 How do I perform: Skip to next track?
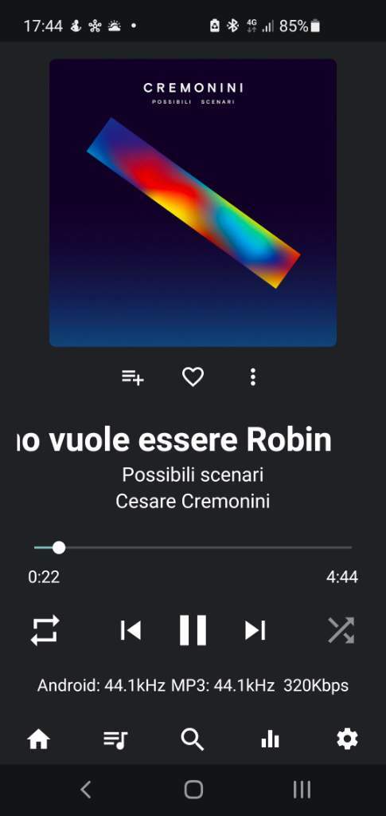[x=255, y=630]
